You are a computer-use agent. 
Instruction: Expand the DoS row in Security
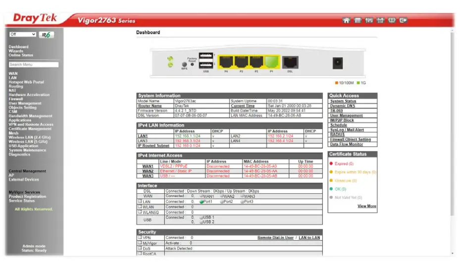pyautogui.click(x=140, y=248)
